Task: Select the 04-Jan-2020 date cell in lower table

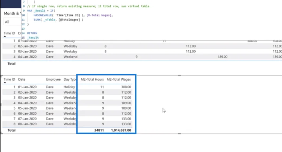Action: coord(27,103)
